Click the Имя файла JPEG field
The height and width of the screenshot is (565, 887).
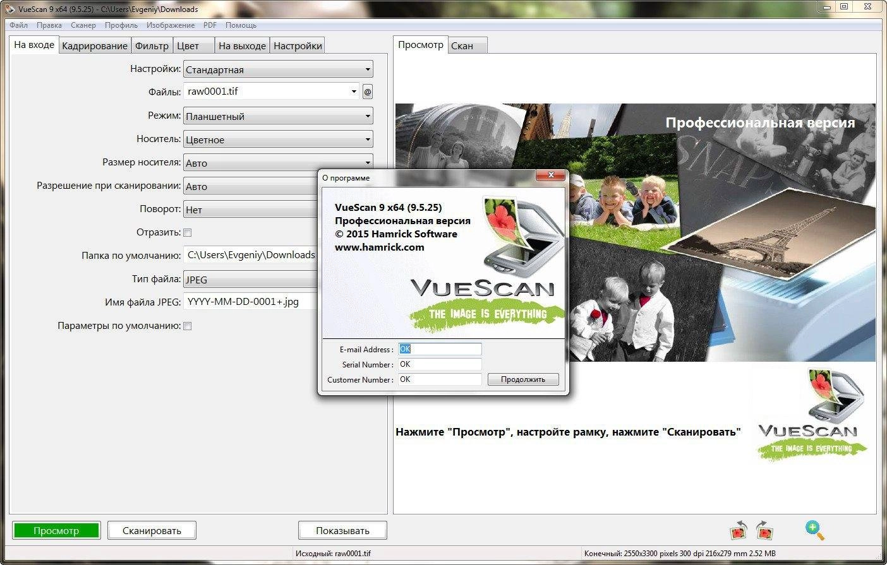click(x=250, y=302)
